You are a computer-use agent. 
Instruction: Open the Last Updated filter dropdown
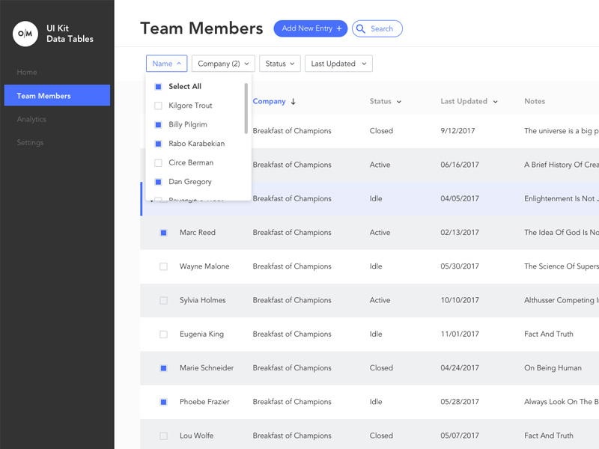(338, 64)
